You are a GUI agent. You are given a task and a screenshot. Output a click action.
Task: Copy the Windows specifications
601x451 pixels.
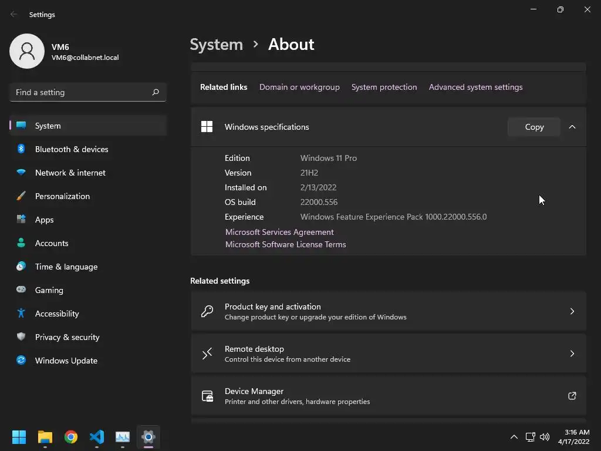(534, 127)
